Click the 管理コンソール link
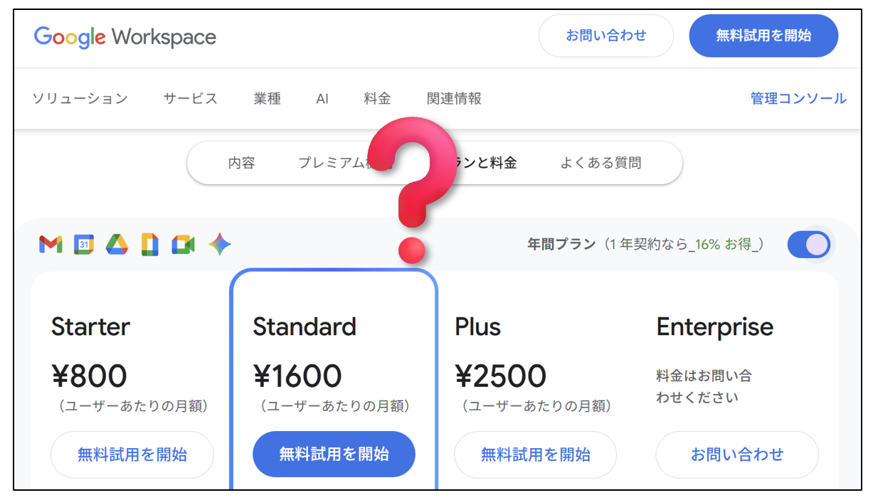This screenshot has width=873, height=500. pos(798,99)
